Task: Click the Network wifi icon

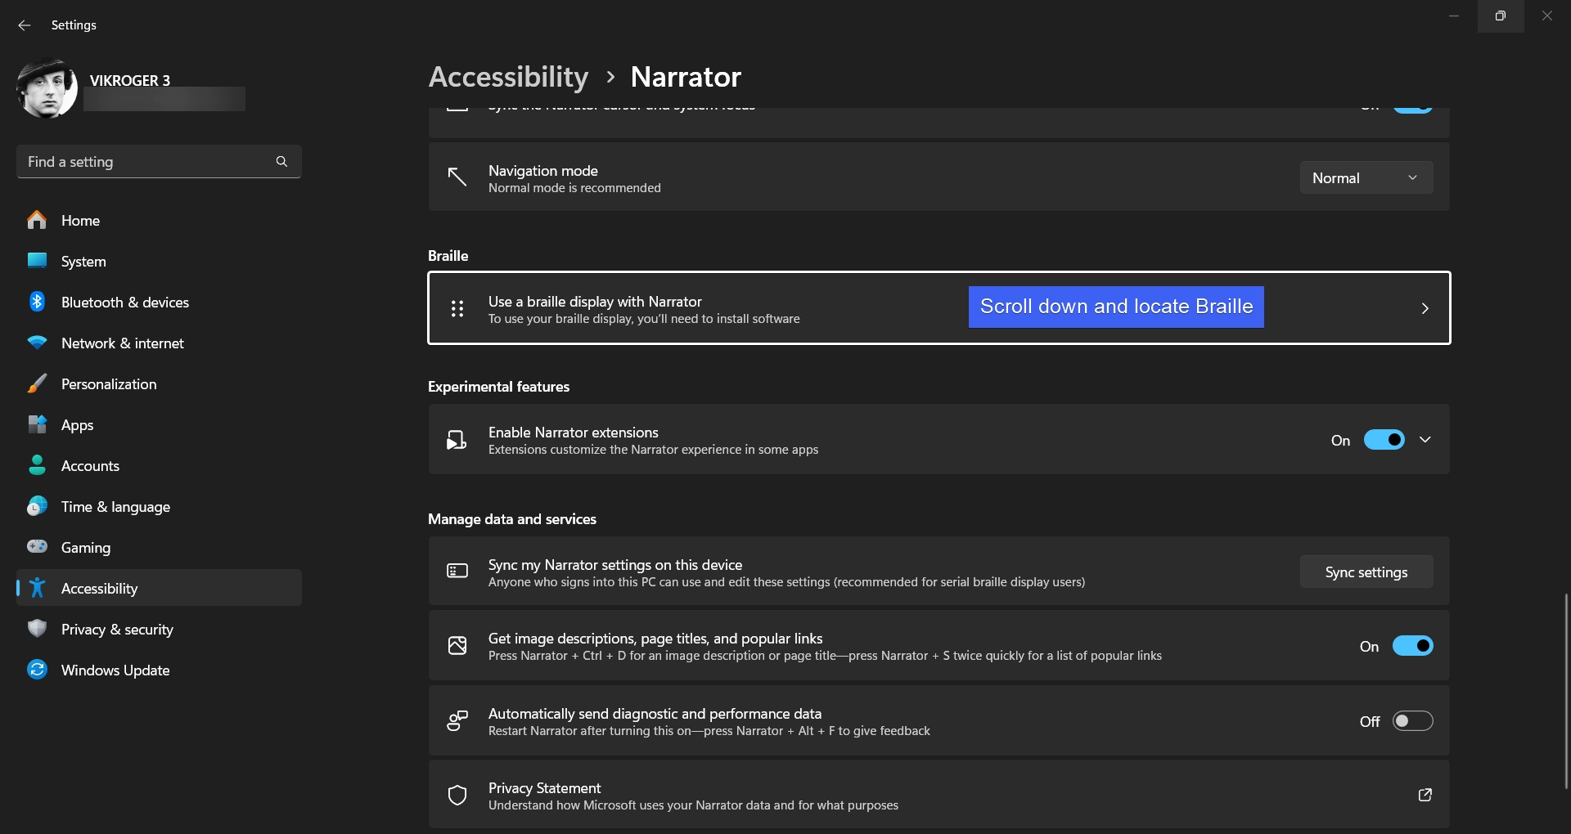Action: tap(37, 343)
